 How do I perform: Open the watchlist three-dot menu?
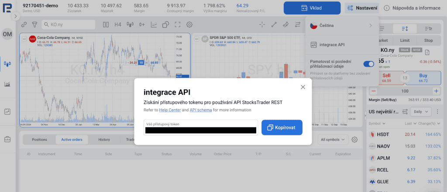click(x=437, y=112)
